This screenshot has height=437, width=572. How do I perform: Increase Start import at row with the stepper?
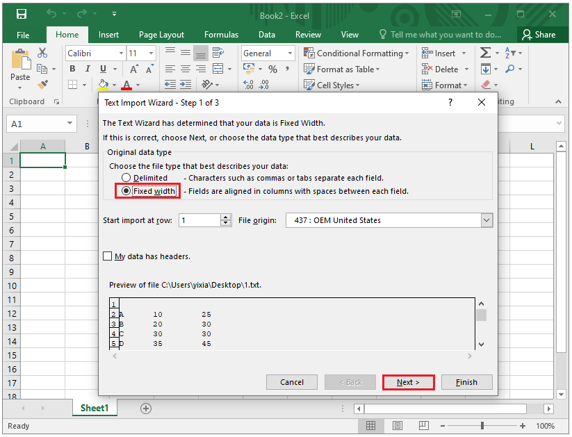[225, 216]
